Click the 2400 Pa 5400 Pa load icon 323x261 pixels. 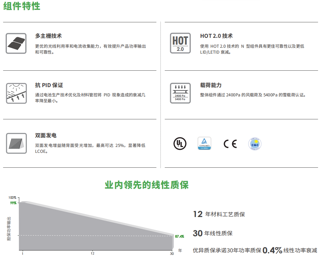(180, 93)
